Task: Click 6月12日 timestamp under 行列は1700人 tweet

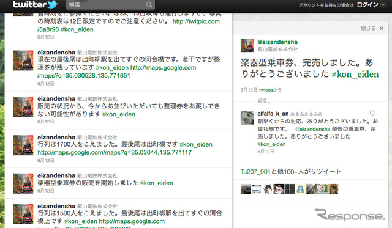Action: coord(46,160)
